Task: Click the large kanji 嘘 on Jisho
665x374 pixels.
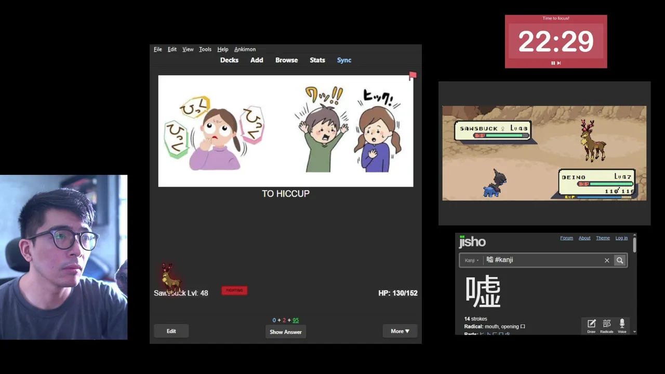Action: [x=483, y=292]
